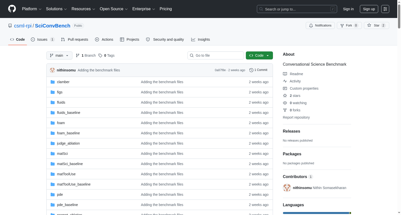
Task: Open the Readme link in About
Action: click(x=296, y=74)
